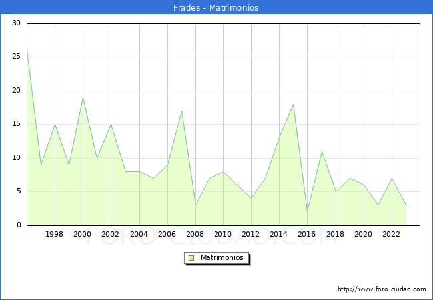Image resolution: width=433 pixels, height=300 pixels.
Task: Click the 1998 x-axis label
Action: coord(55,234)
